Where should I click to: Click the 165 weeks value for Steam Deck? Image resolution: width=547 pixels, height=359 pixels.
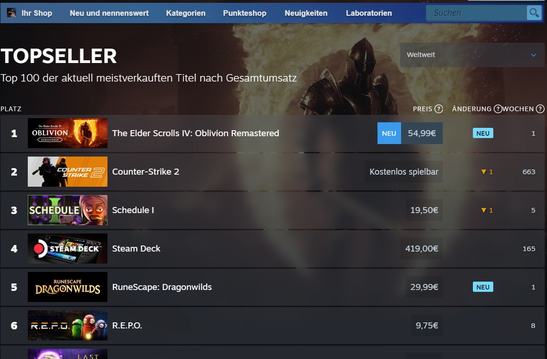point(529,248)
